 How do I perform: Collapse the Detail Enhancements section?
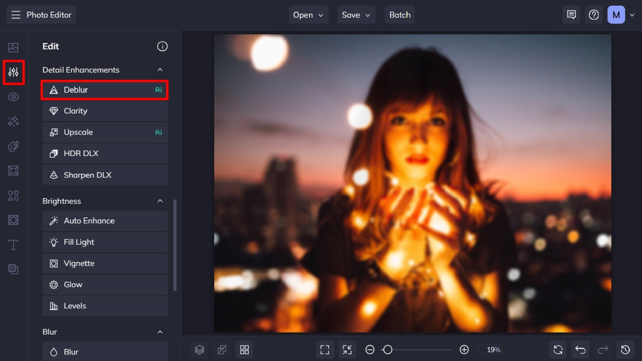point(161,69)
